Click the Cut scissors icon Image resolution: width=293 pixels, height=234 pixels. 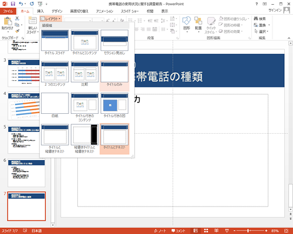click(x=17, y=19)
